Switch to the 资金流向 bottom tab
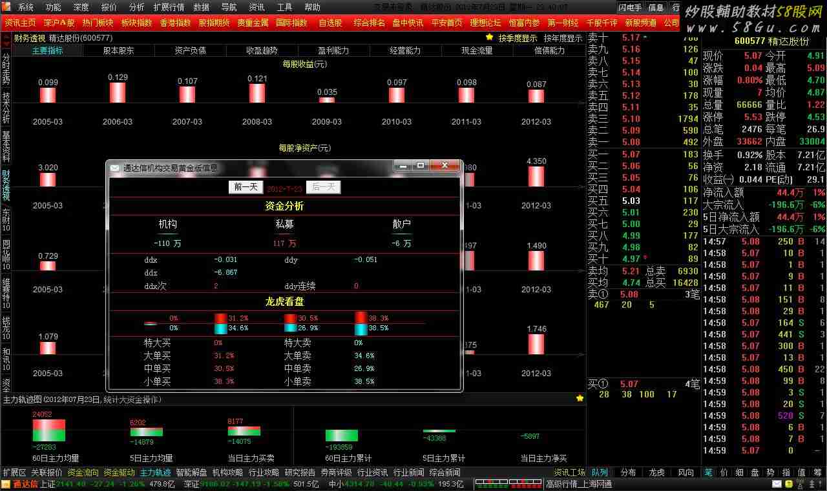This screenshot has width=827, height=491. tap(83, 472)
